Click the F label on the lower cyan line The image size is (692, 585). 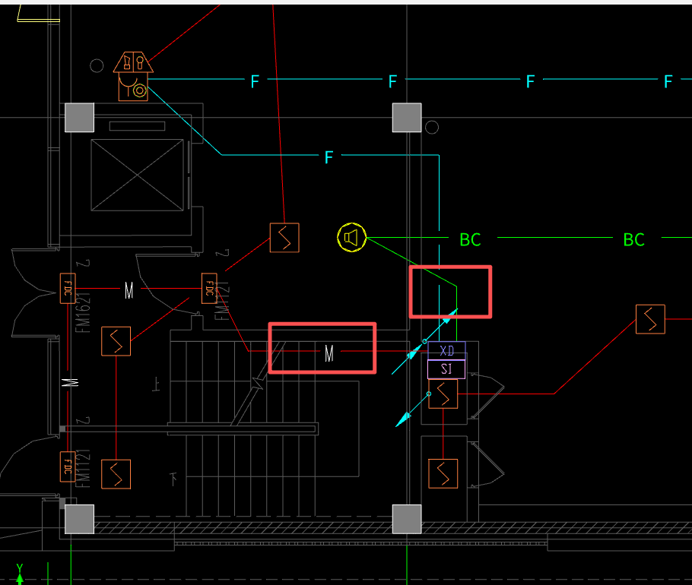tap(329, 157)
